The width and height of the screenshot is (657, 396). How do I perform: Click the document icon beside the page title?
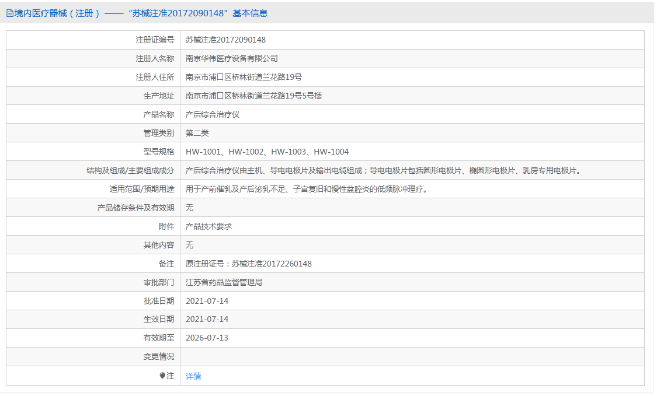coord(10,13)
